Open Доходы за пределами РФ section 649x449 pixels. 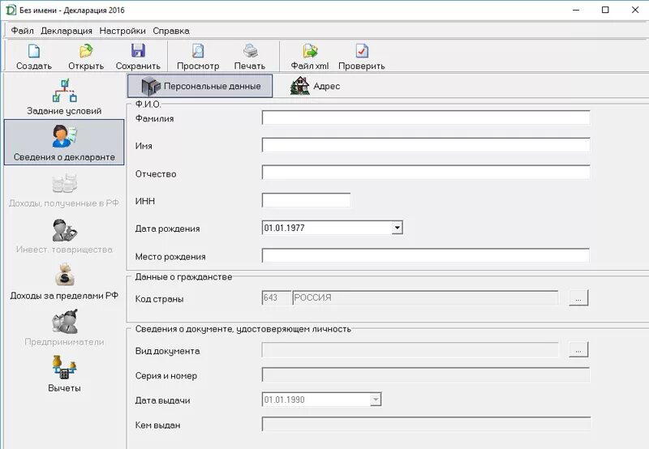pos(64,282)
